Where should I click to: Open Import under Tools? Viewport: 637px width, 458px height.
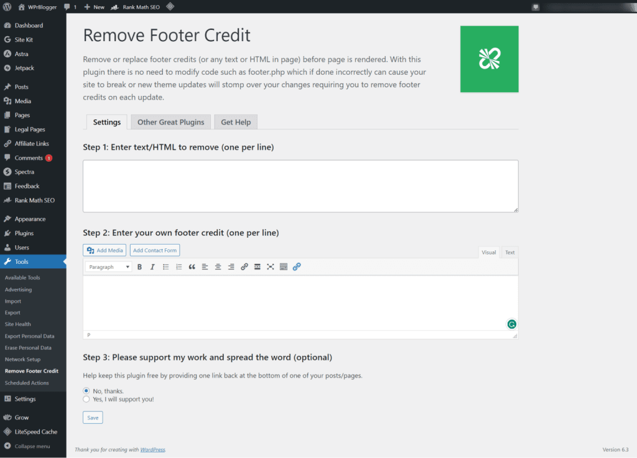click(x=13, y=301)
